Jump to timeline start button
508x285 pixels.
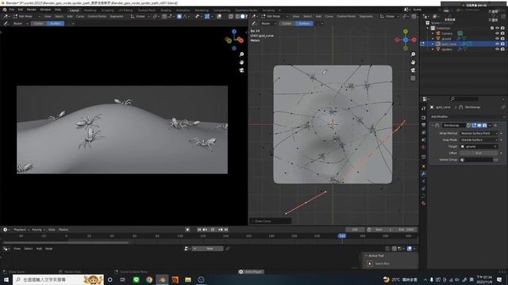[x=199, y=230]
